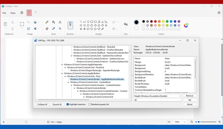Image resolution: width=223 pixels, height=129 pixels.
Task: Pick the diamond shape
Action: click(x=81, y=25)
